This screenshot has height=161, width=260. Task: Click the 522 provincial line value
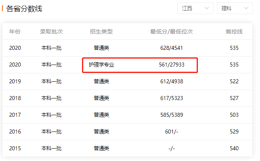234,81
